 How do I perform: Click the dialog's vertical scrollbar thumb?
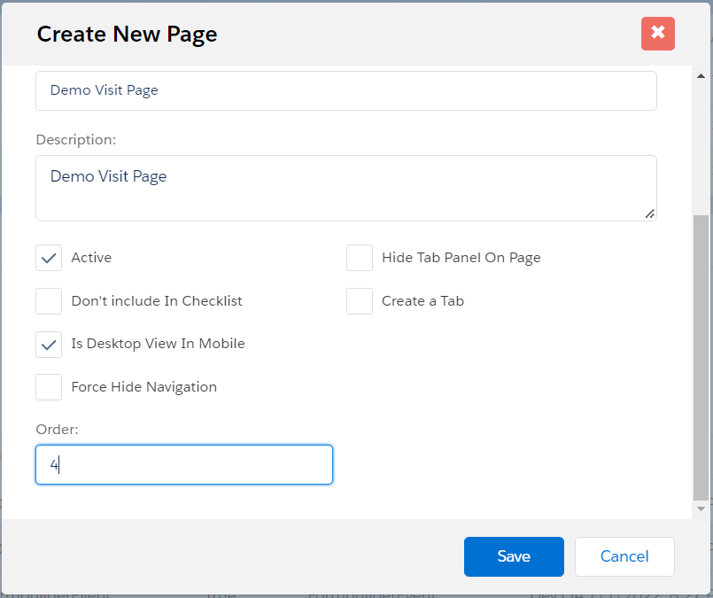[x=701, y=354]
